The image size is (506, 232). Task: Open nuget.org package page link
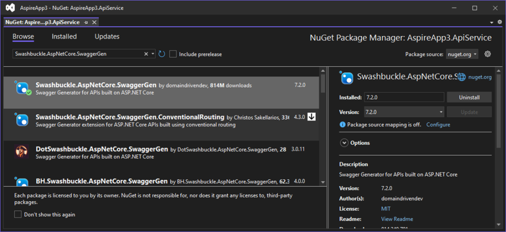(x=480, y=77)
